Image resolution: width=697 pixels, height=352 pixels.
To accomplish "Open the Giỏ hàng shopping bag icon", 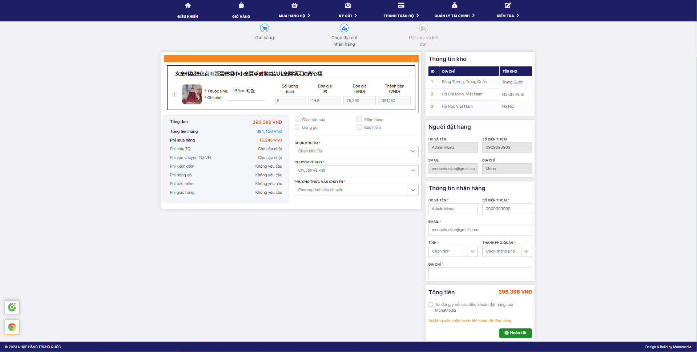I will coord(241,5).
